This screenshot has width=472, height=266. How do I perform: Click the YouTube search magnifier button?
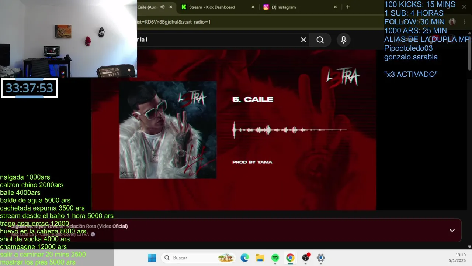320,40
